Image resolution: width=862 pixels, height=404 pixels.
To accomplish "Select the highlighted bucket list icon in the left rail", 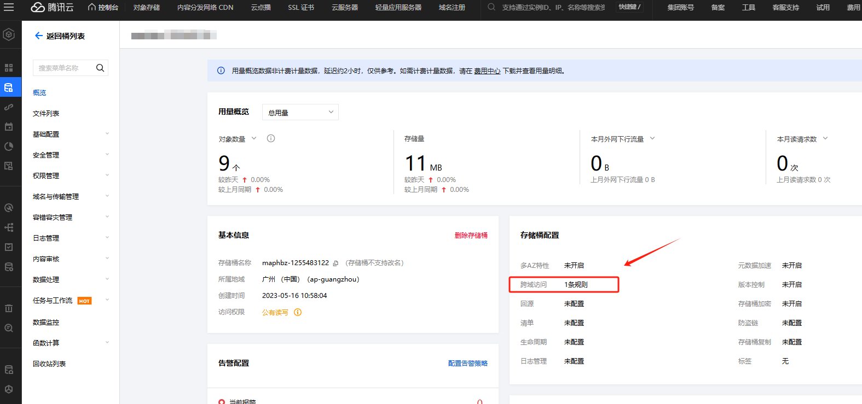I will coord(9,87).
